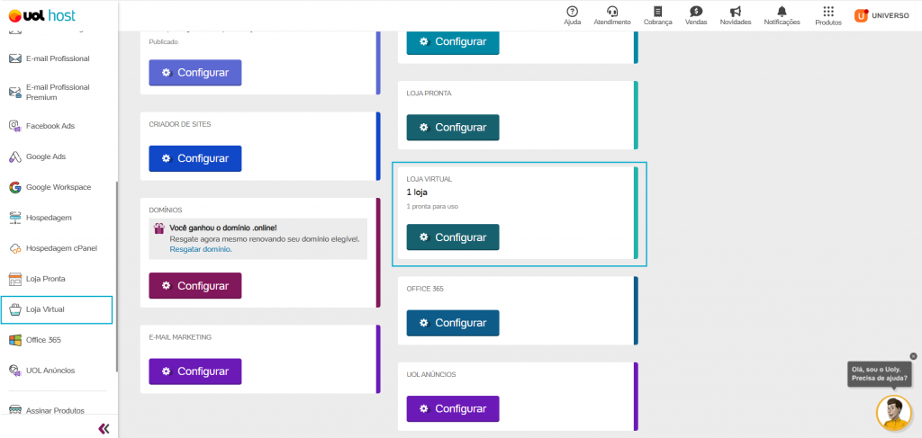Click the 'Publicado' status text
This screenshot has height=438, width=922.
[164, 41]
